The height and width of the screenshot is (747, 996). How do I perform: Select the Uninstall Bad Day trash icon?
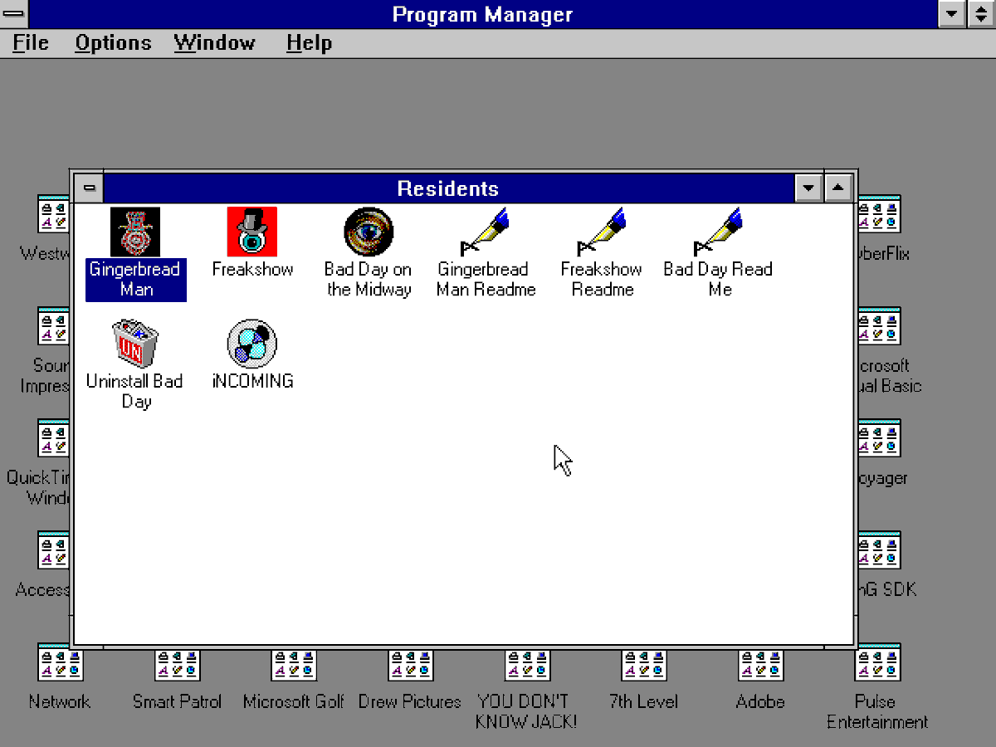coord(135,344)
